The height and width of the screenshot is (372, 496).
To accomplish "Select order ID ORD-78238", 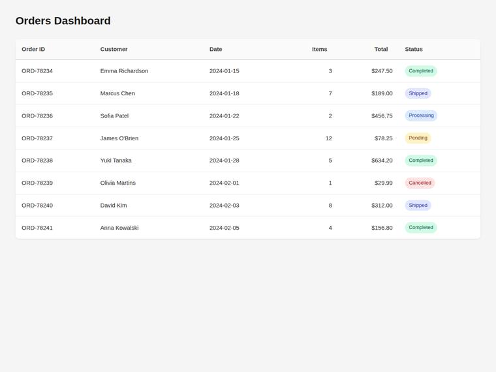I will tap(37, 161).
